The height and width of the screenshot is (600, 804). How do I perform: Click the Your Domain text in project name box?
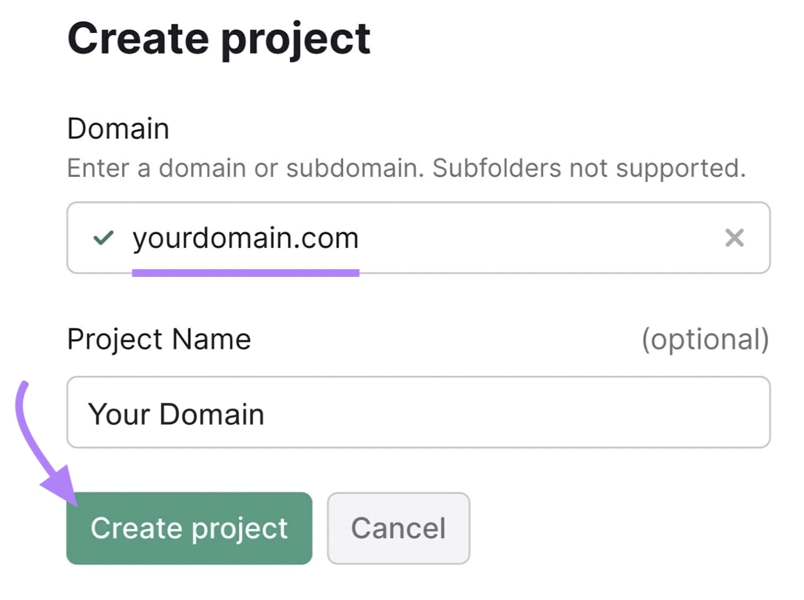[177, 414]
